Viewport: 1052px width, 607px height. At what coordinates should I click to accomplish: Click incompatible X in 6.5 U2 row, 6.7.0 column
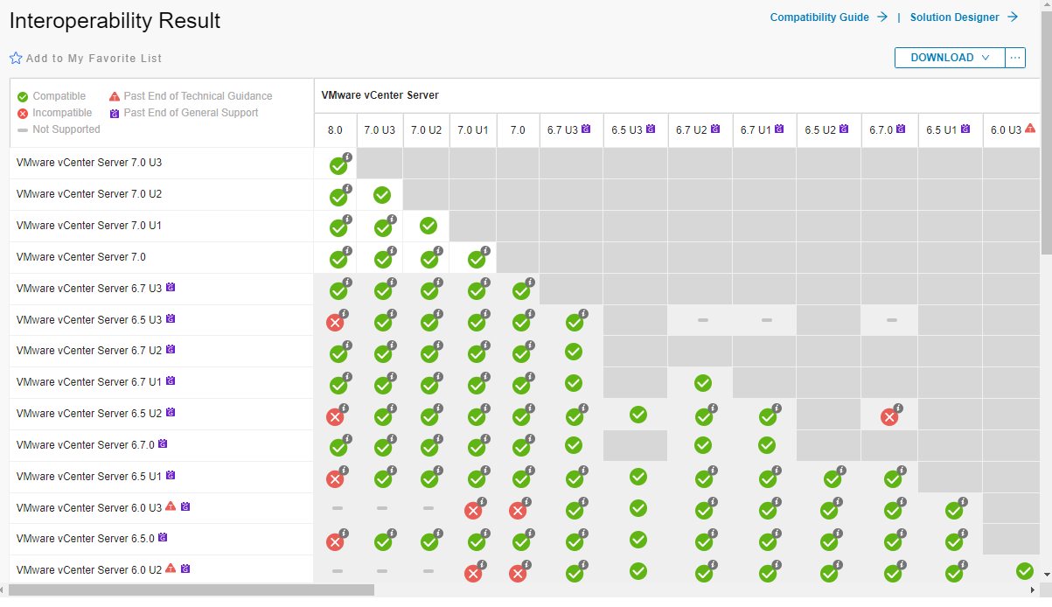[x=889, y=417]
